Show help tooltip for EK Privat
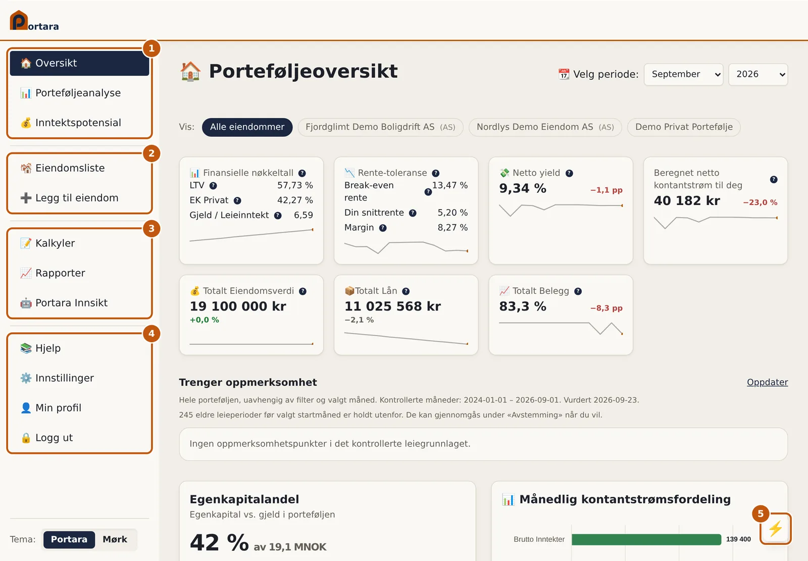Viewport: 808px width, 561px height. pyautogui.click(x=237, y=200)
